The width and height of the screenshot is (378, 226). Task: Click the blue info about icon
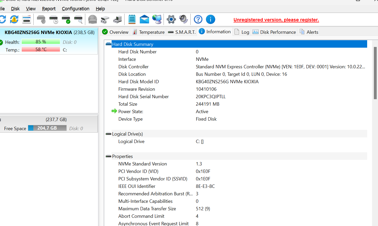tap(211, 19)
